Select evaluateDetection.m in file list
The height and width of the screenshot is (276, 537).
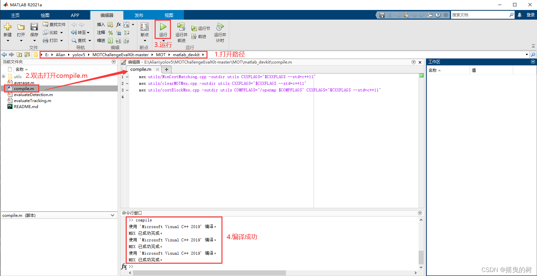[x=33, y=95]
